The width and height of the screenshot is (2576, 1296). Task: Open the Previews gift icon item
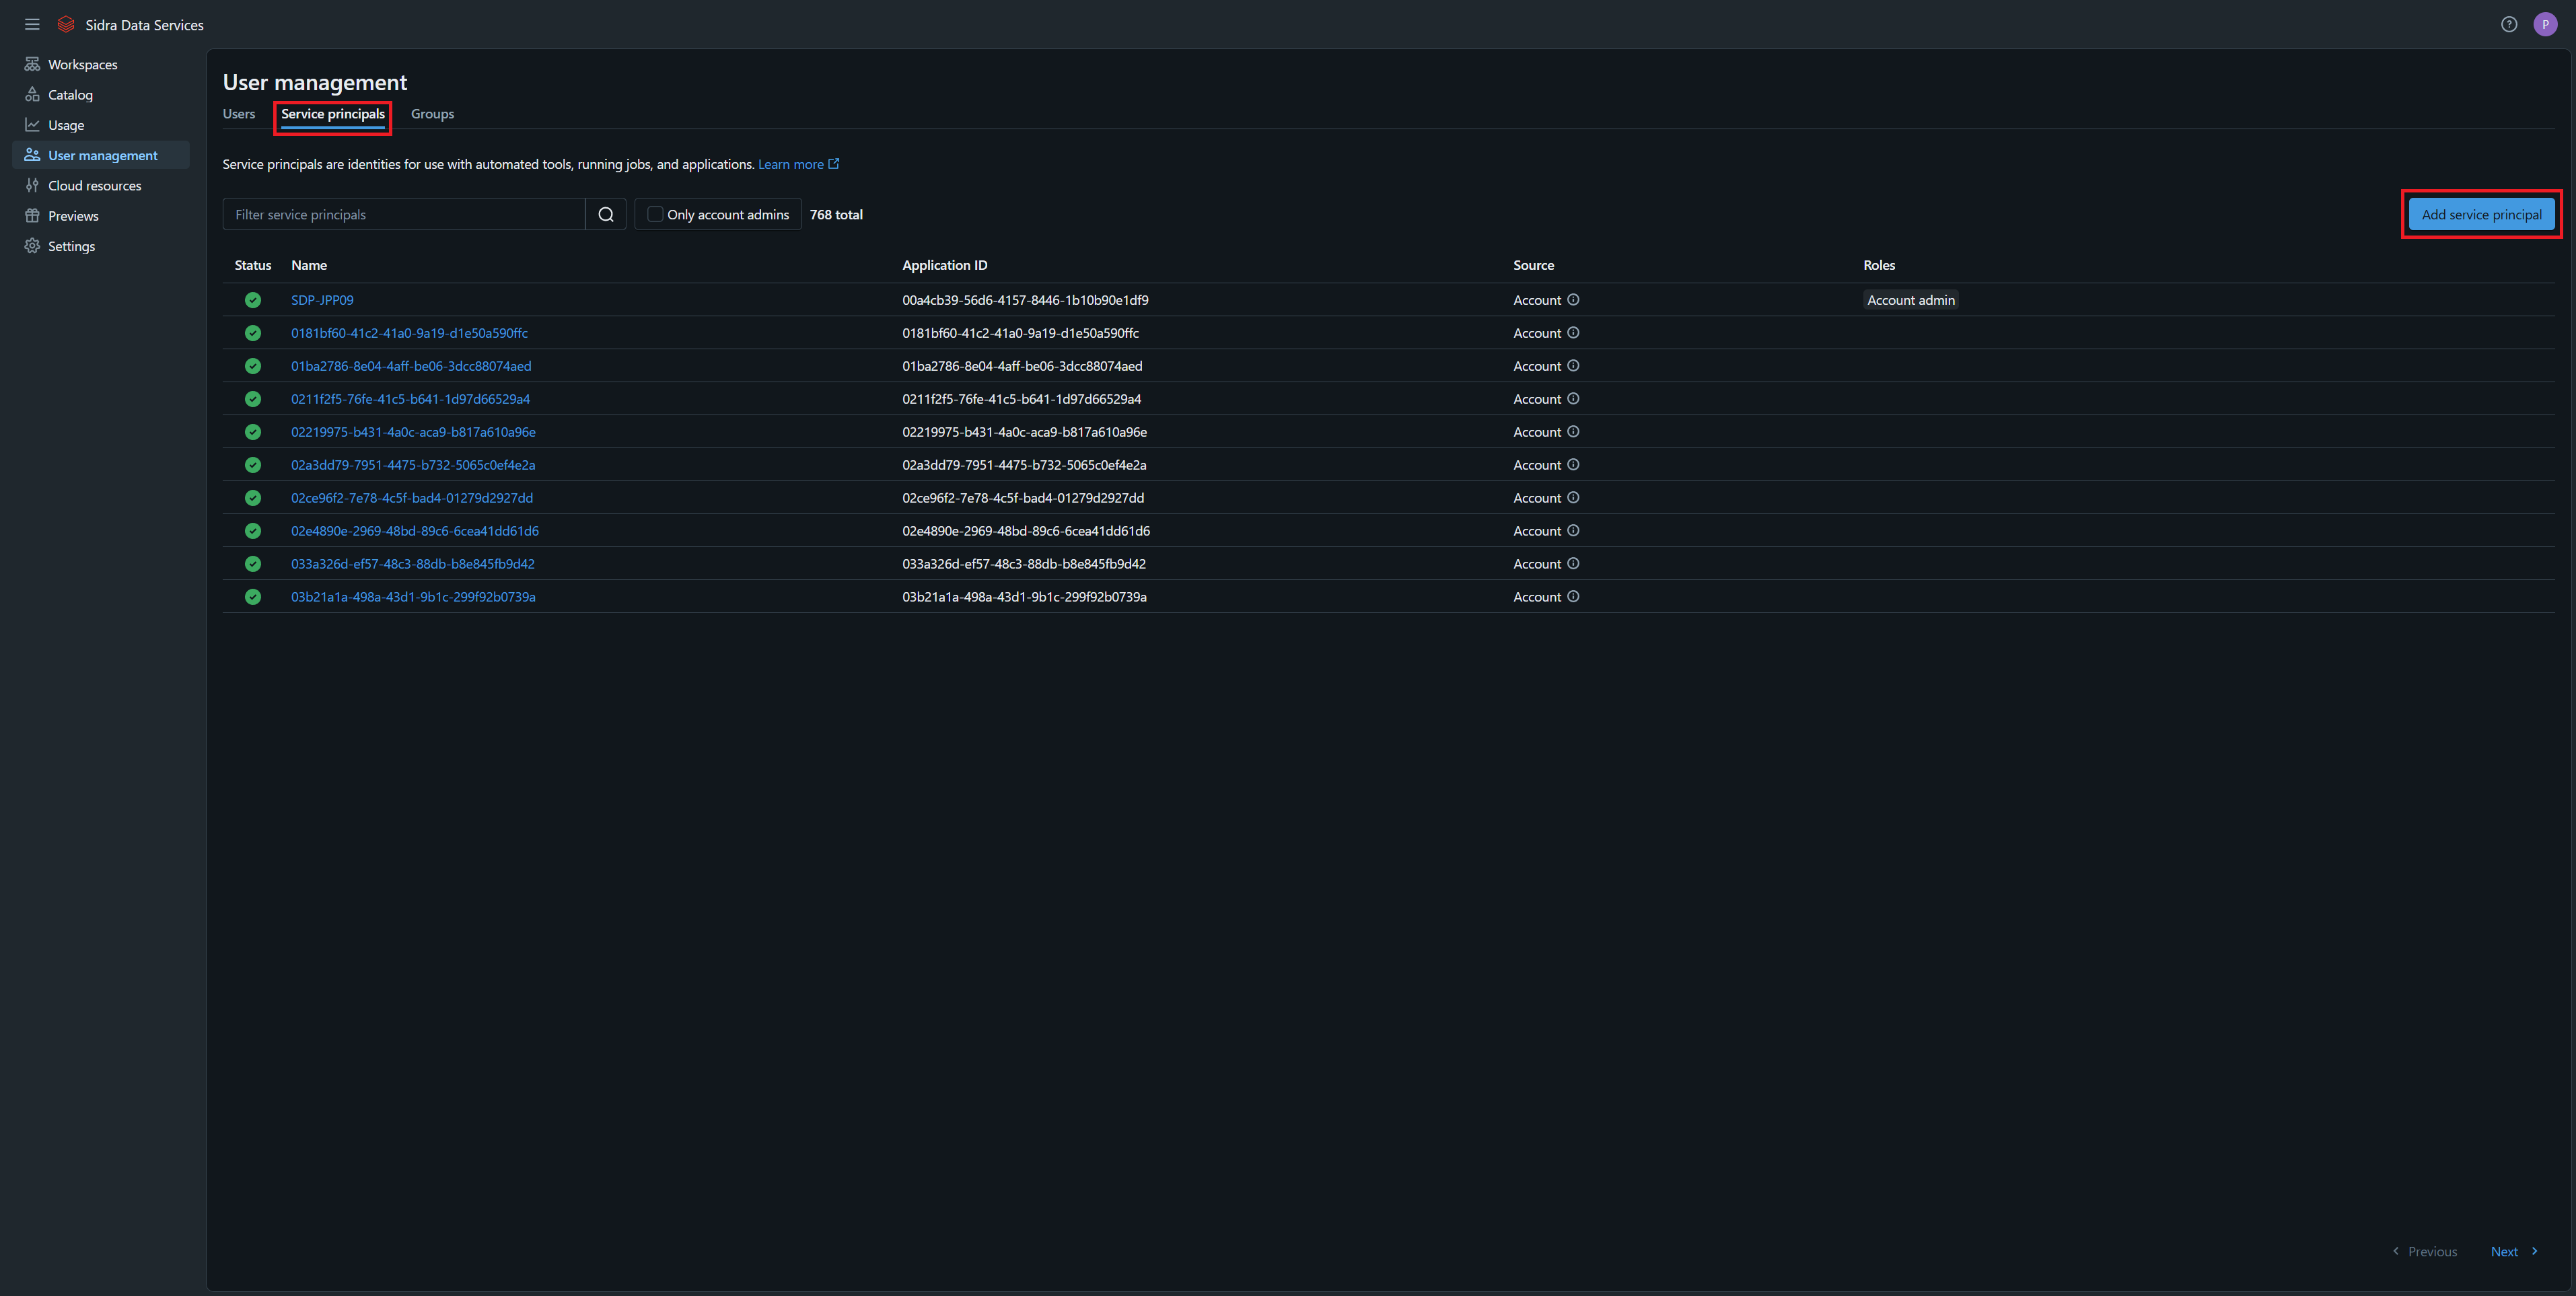point(32,216)
